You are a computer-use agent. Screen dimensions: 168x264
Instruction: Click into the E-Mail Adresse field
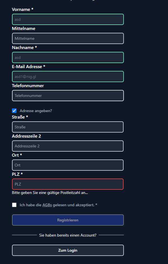point(68,77)
